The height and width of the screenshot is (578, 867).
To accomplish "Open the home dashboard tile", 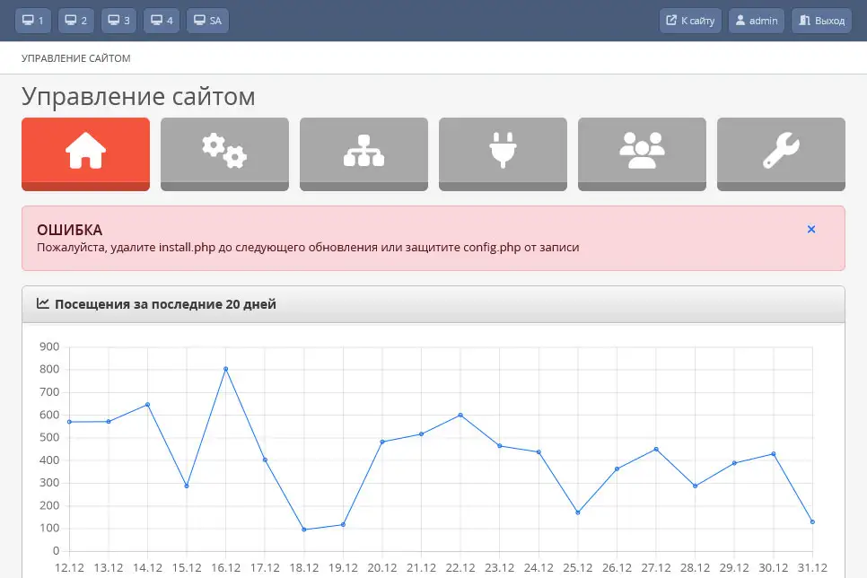I will 85,153.
